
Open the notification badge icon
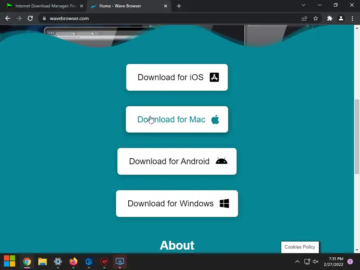tap(350, 262)
